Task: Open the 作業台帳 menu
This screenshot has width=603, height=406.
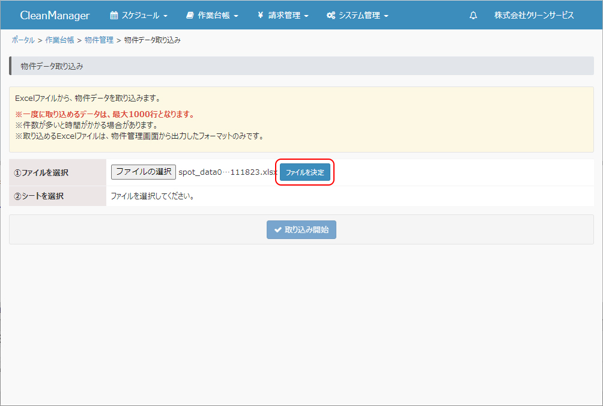Action: pyautogui.click(x=212, y=16)
